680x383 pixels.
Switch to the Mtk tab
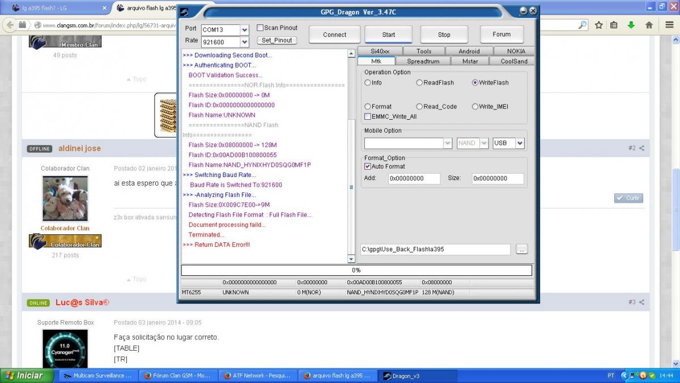[376, 61]
